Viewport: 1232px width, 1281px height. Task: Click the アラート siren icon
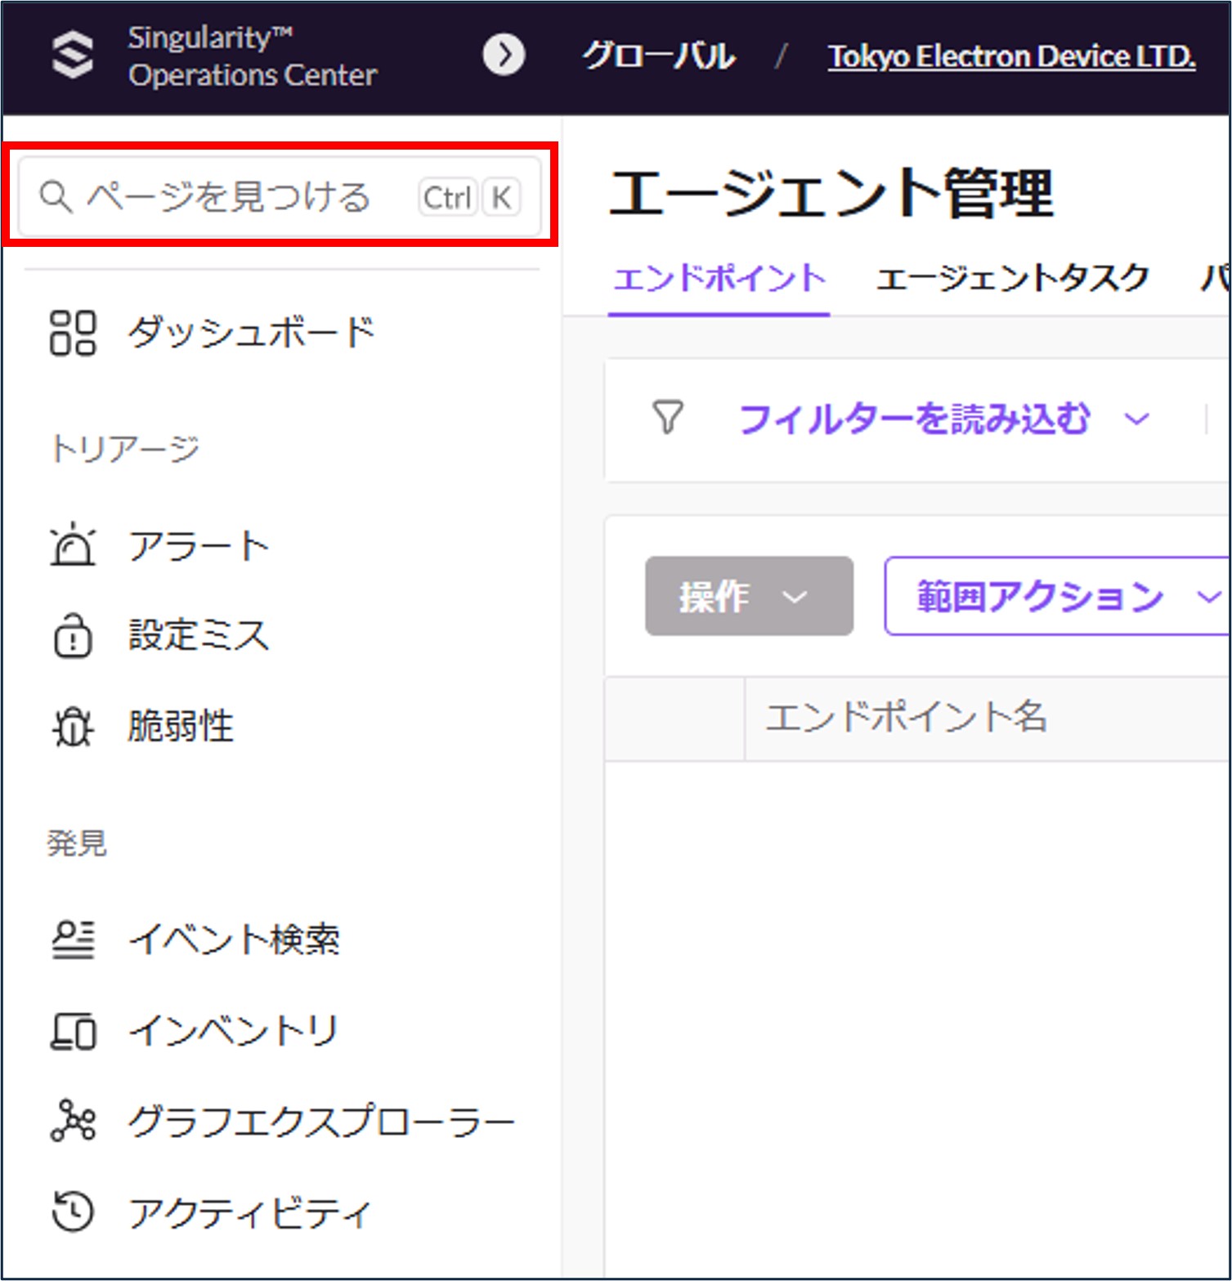click(x=73, y=545)
